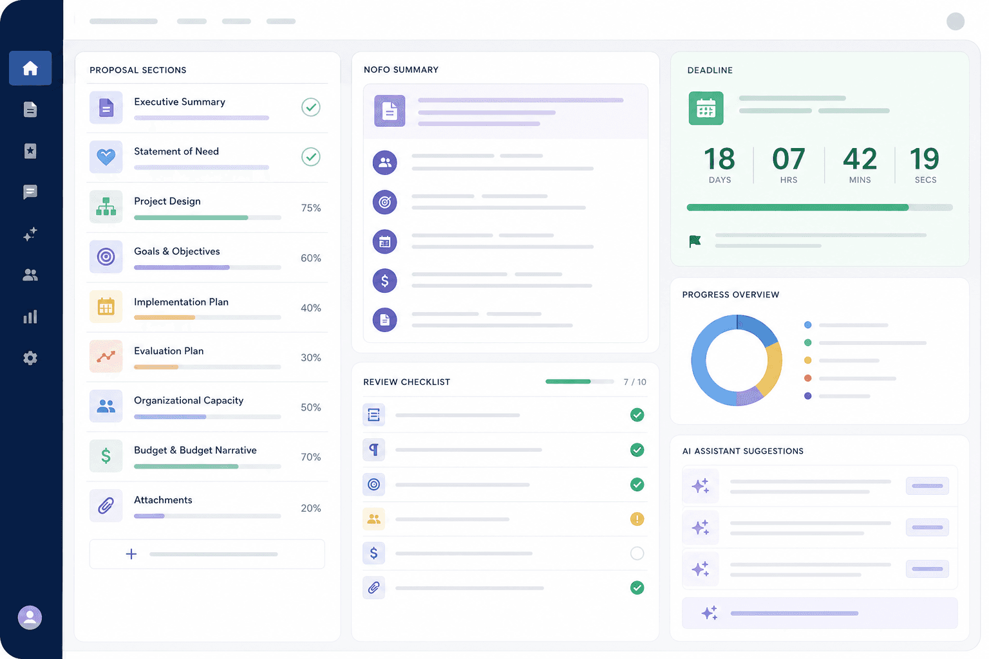
Task: Check the empty circle on dollar checklist row
Action: [637, 553]
